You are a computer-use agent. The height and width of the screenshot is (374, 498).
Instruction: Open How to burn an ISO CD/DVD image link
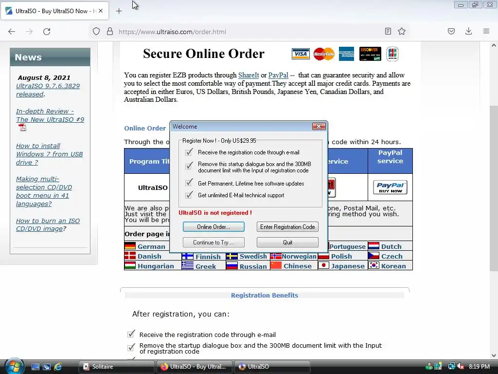click(x=48, y=224)
